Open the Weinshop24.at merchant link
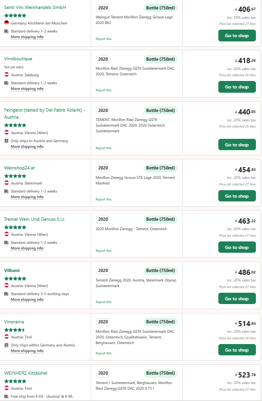Viewport: 262px width, 401px height. coord(19,168)
